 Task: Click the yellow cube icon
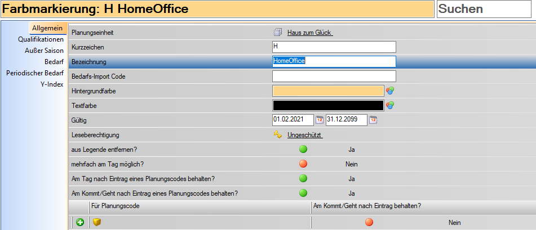[96, 223]
